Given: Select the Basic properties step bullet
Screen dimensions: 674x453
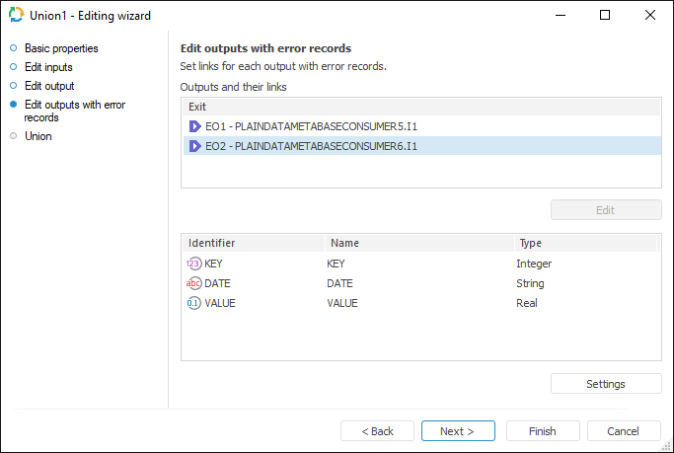Looking at the screenshot, I should click(x=14, y=48).
